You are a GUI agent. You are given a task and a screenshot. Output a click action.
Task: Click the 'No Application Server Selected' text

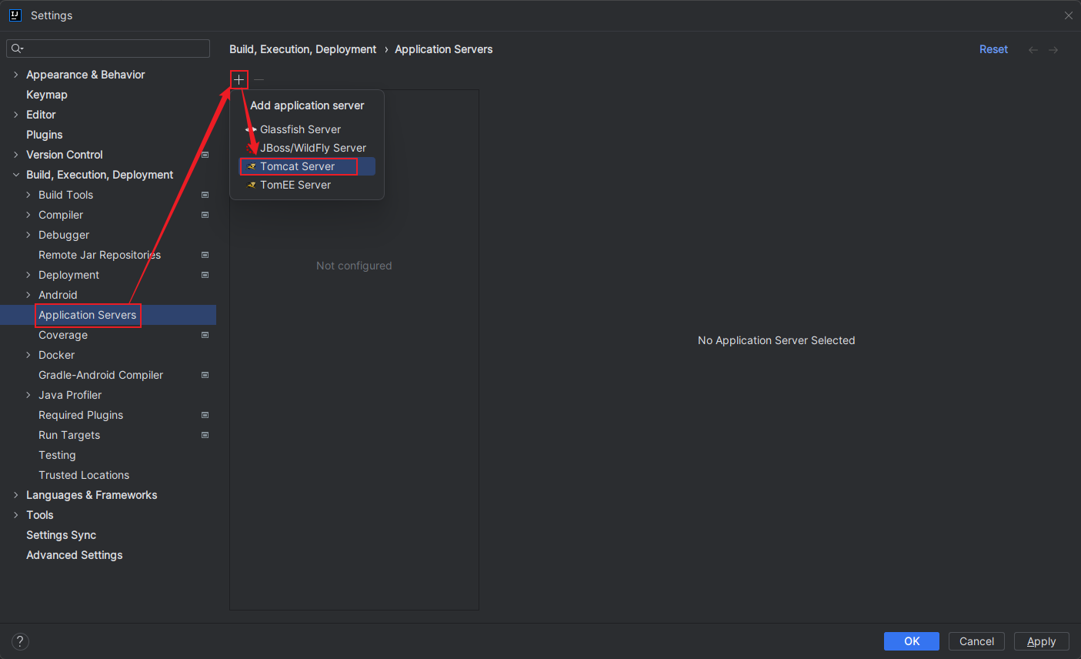[x=776, y=340]
